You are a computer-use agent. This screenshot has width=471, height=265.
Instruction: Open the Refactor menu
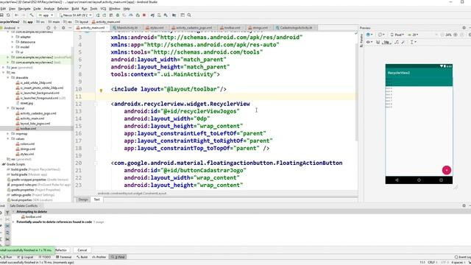click(63, 9)
